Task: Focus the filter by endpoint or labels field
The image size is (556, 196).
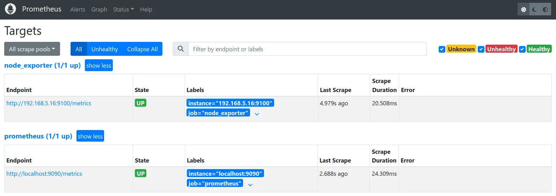Action: click(x=307, y=49)
